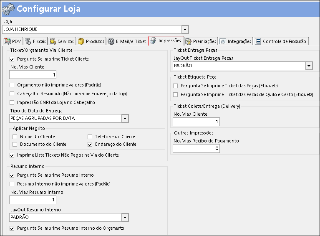Check Nome do Cliente bold option

15,137
